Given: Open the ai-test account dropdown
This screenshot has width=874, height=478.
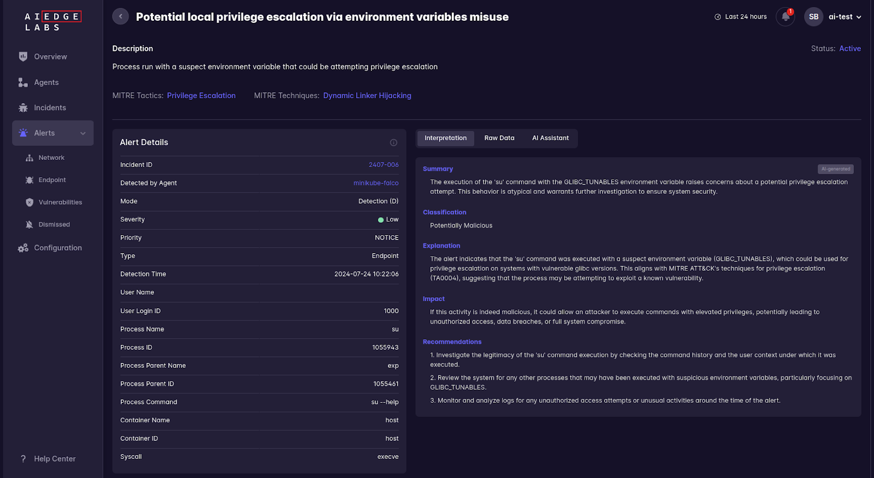Looking at the screenshot, I should pos(845,17).
